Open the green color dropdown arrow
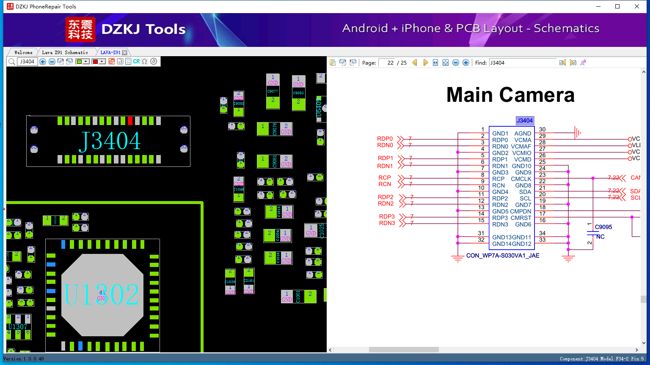Image resolution: width=650 pixels, height=365 pixels. [86, 62]
